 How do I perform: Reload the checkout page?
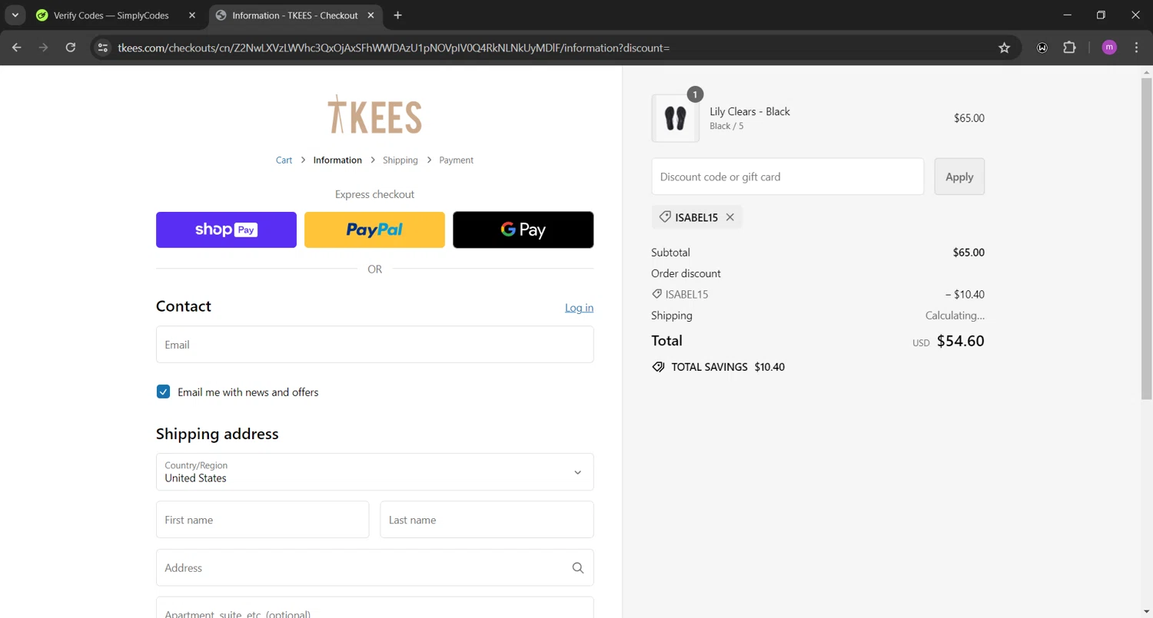71,48
